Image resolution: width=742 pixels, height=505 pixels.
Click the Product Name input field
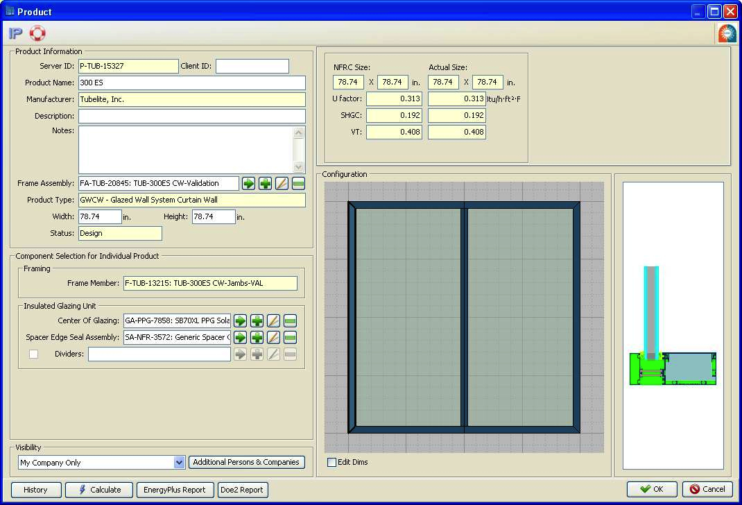point(191,83)
